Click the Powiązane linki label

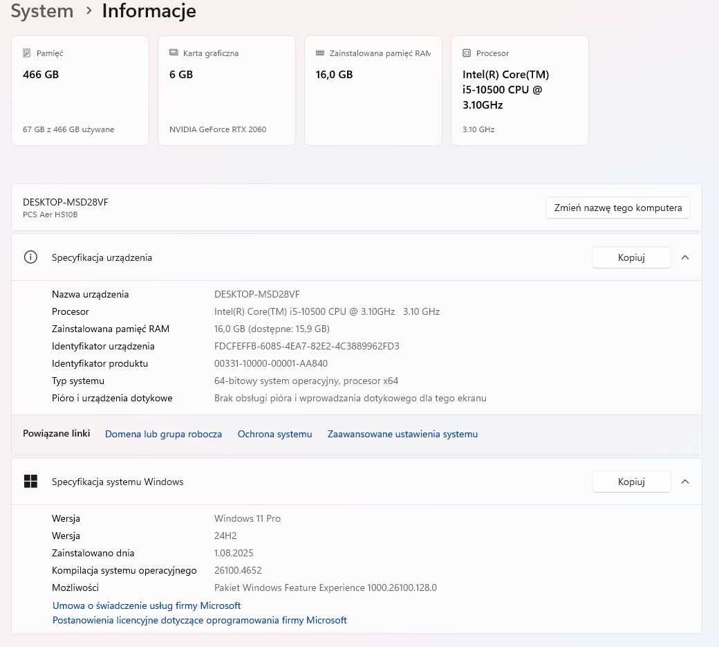(x=56, y=434)
